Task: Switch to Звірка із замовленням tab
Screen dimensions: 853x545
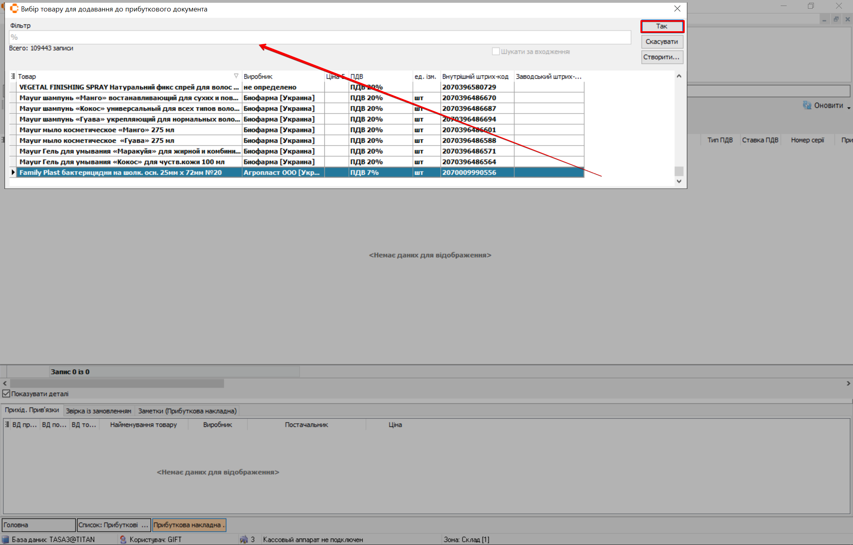Action: click(x=98, y=411)
